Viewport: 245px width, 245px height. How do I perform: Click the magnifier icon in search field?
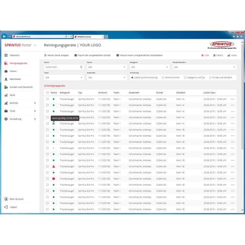coord(81,67)
